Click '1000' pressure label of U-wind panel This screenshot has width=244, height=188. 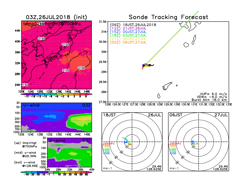16,132
